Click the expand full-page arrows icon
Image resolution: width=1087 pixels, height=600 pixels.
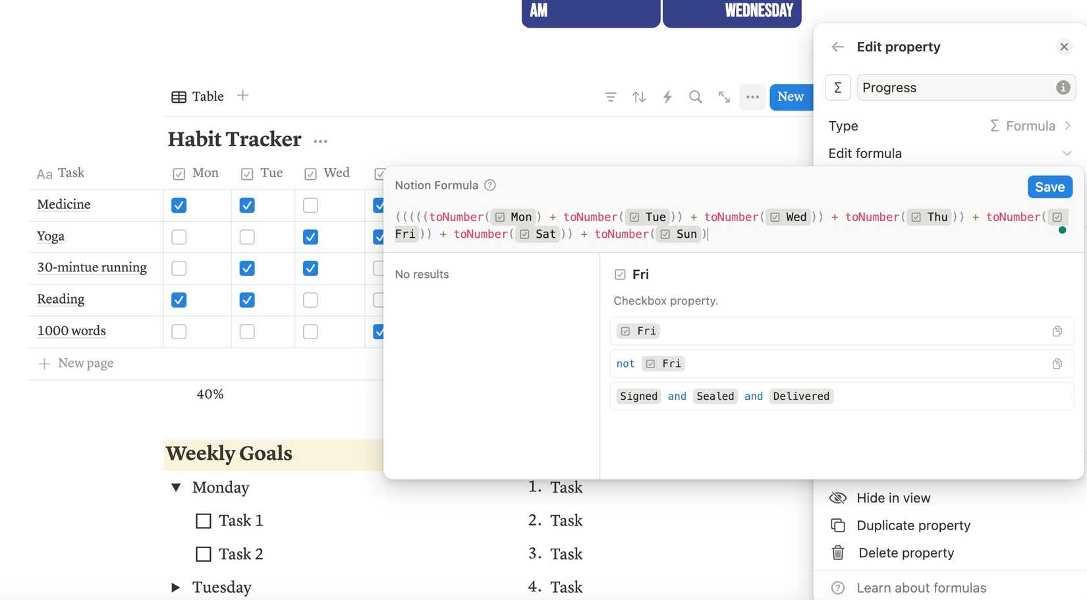724,97
